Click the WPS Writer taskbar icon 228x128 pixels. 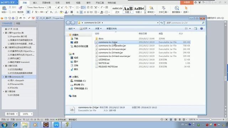click(56, 125)
